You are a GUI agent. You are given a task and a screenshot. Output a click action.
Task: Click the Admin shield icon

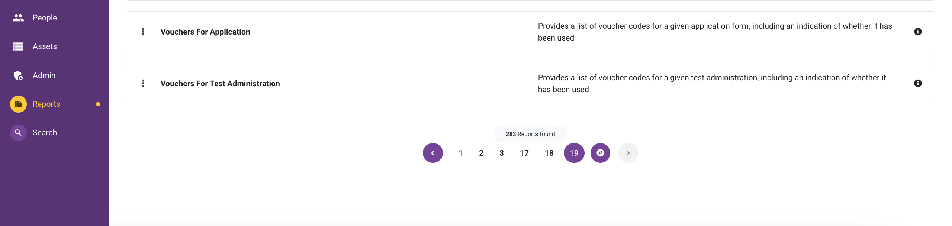[18, 75]
